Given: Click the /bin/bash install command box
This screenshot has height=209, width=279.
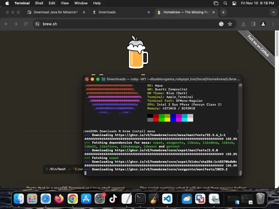Looking at the screenshot, I should tap(63, 169).
